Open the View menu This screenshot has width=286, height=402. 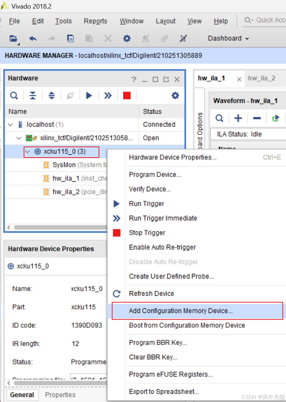(x=194, y=21)
